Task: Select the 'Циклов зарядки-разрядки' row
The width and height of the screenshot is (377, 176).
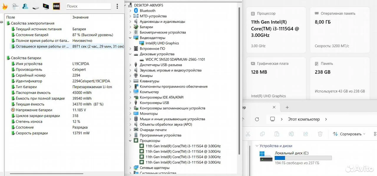Action: pyautogui.click(x=65, y=116)
